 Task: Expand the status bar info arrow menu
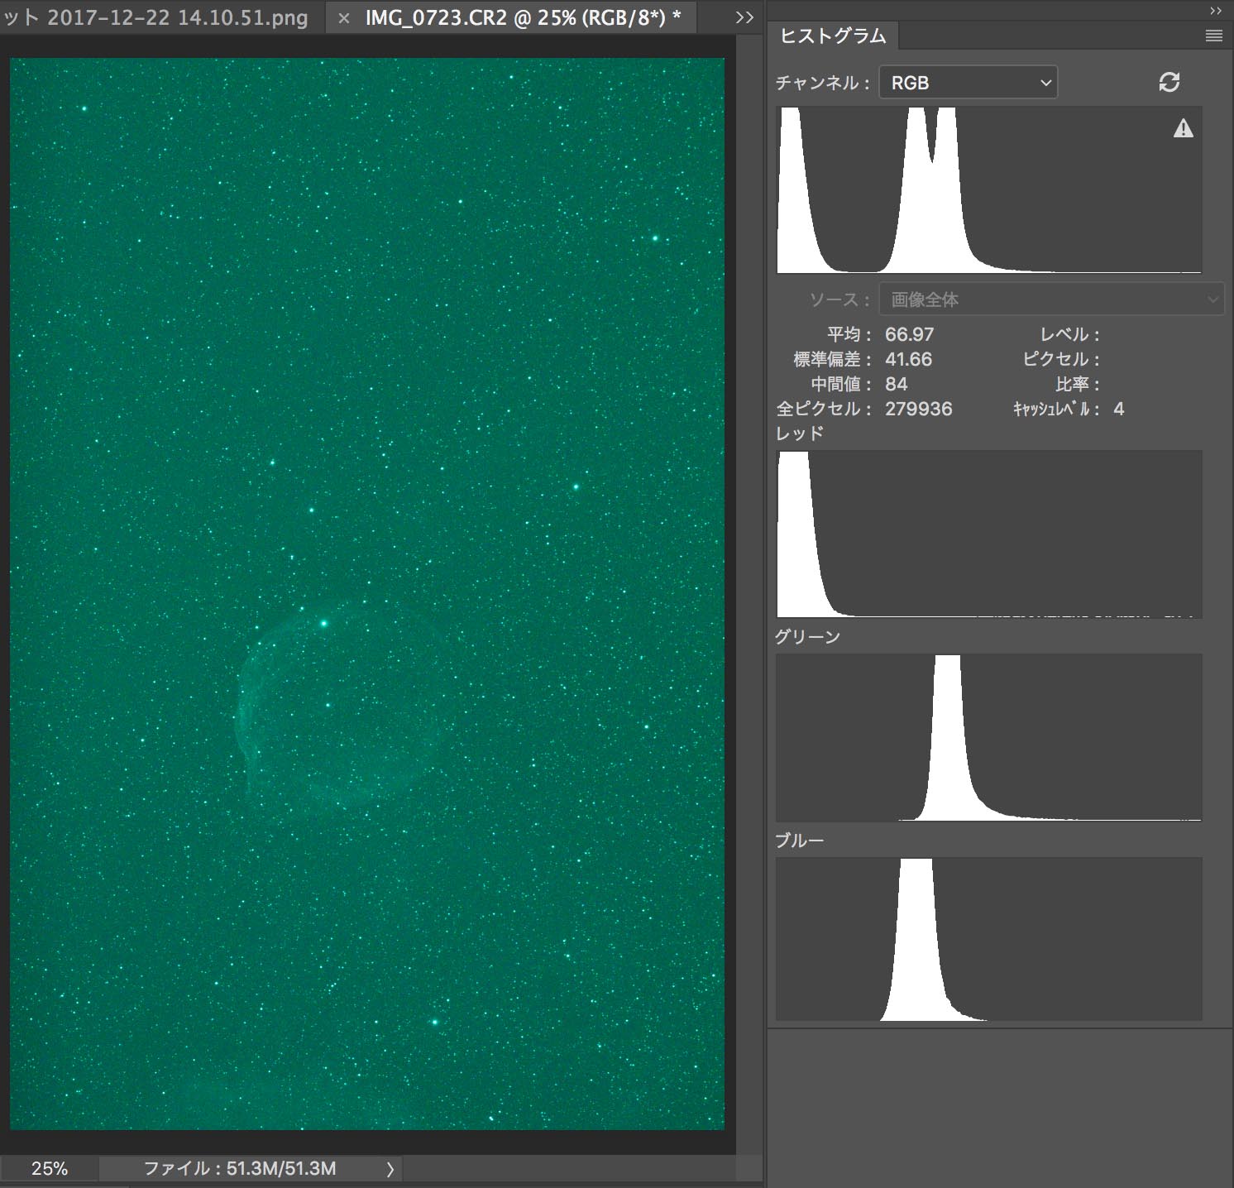390,1168
